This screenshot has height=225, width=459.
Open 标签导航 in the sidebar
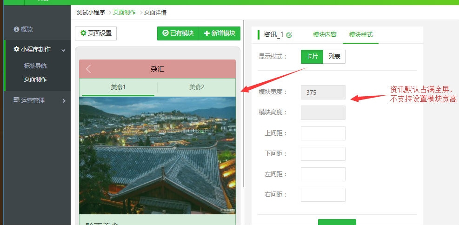click(35, 66)
